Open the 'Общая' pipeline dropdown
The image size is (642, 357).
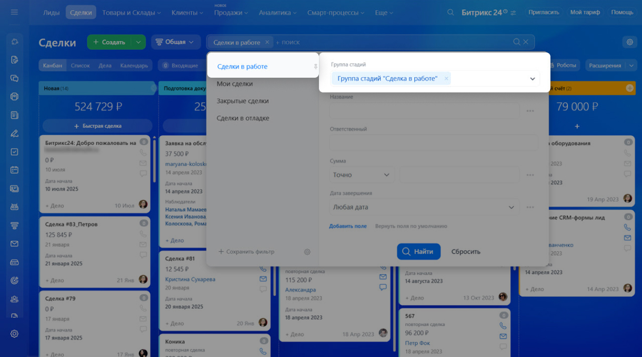tap(175, 43)
